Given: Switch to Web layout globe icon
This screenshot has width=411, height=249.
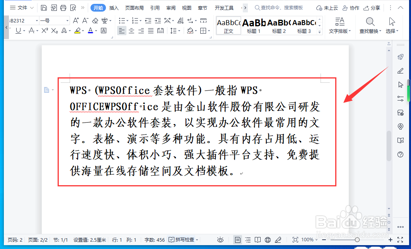Looking at the screenshot, I should [268, 240].
